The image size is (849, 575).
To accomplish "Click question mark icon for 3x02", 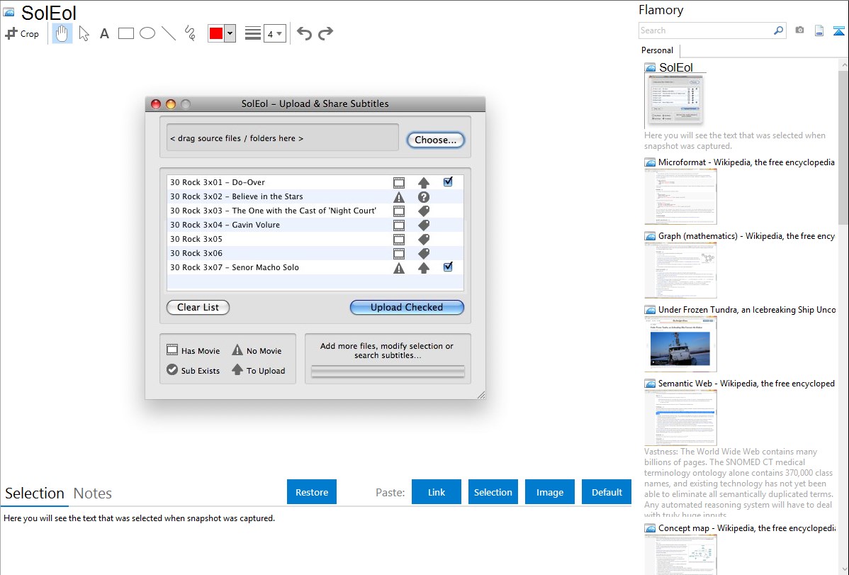I will click(423, 196).
